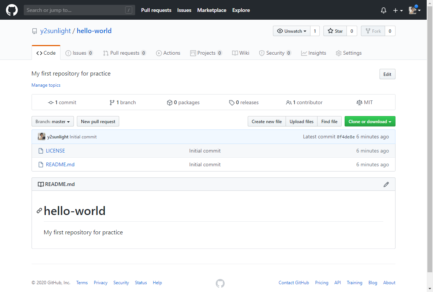Click the link anchor icon beside hello-world heading
This screenshot has height=292, width=433.
tap(39, 211)
